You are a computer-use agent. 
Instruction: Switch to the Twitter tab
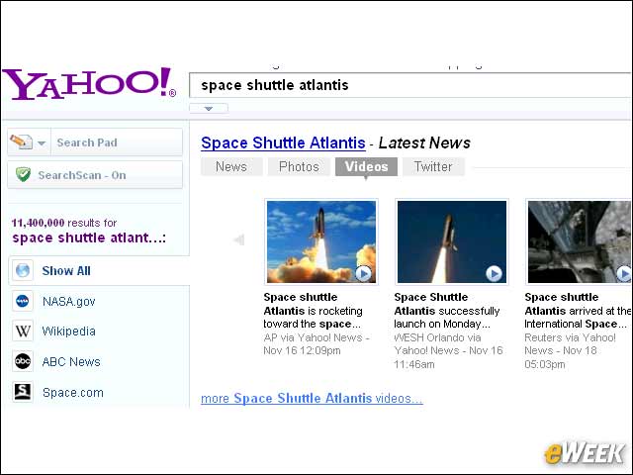tap(433, 166)
